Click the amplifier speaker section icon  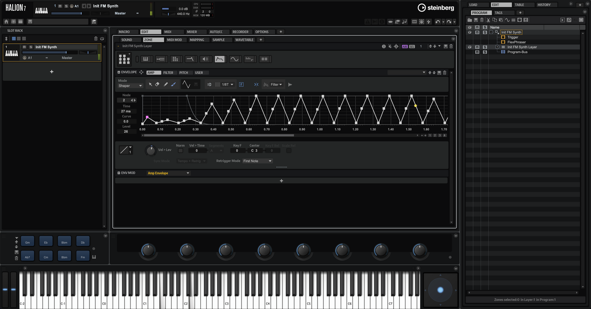pos(205,59)
